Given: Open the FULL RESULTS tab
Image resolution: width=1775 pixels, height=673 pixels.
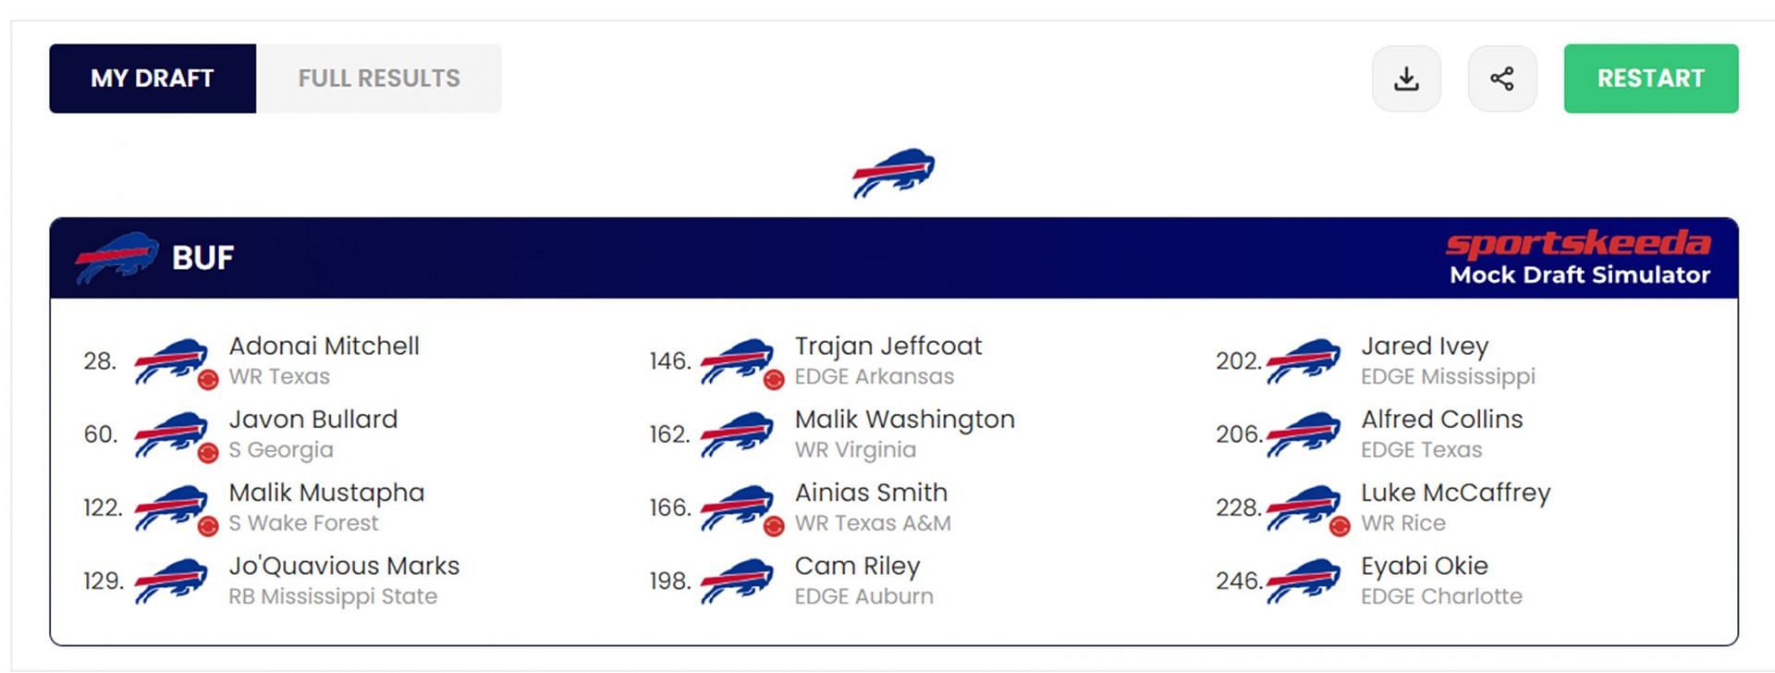Looking at the screenshot, I should coord(379,79).
